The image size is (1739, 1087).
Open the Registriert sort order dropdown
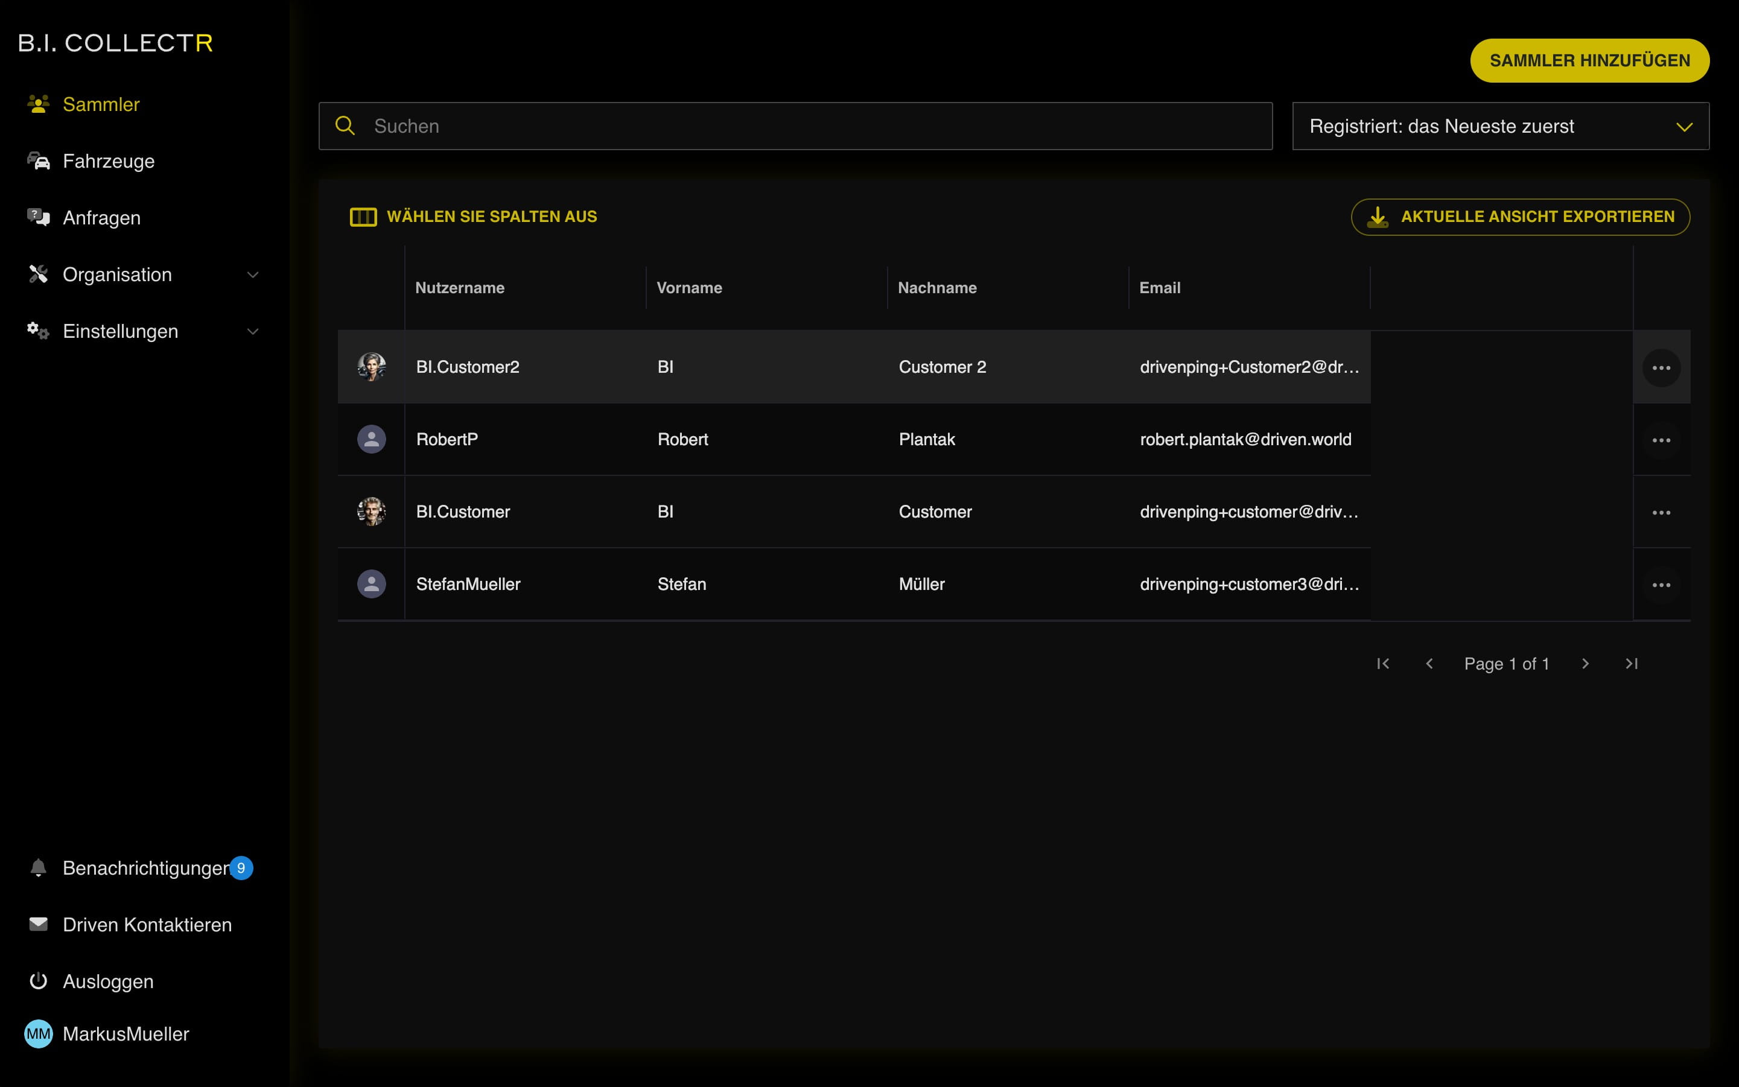(1500, 127)
